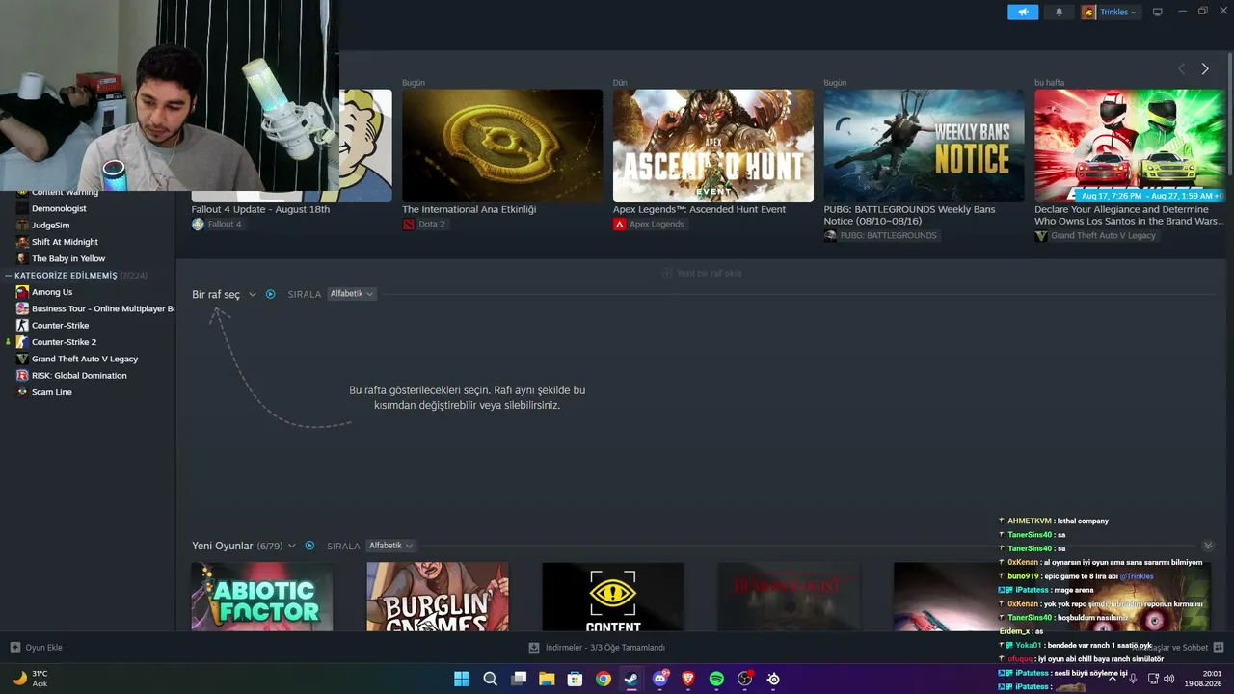Go to previous news carousel page
This screenshot has width=1234, height=694.
pyautogui.click(x=1181, y=68)
